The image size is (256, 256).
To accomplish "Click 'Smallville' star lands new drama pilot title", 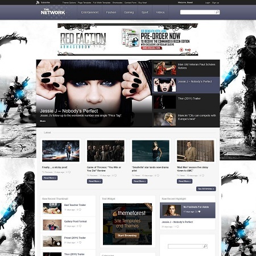I will tap(150, 169).
